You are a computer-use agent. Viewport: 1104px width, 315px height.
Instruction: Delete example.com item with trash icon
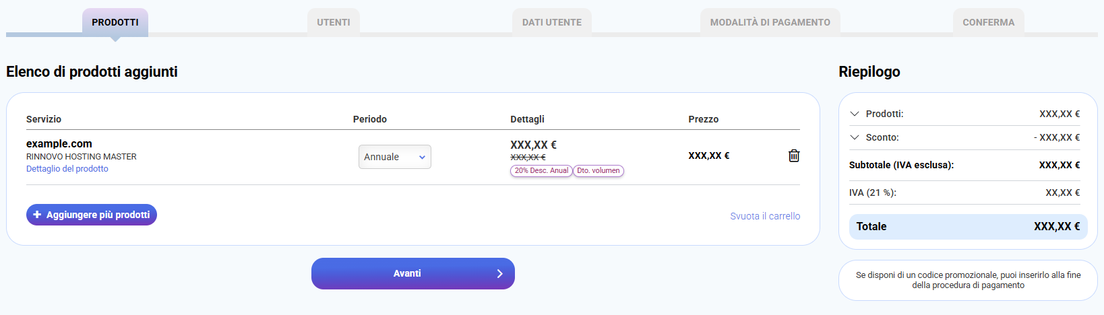(x=794, y=155)
